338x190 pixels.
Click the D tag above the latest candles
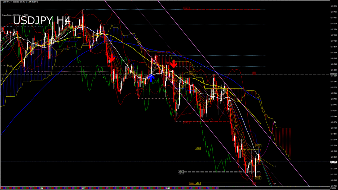(260, 145)
